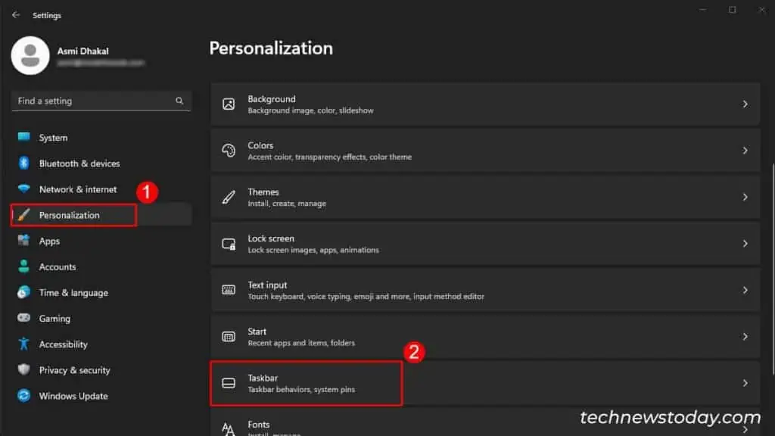Click the vertical scrollbar on right
Image resolution: width=775 pixels, height=436 pixels.
(x=773, y=269)
